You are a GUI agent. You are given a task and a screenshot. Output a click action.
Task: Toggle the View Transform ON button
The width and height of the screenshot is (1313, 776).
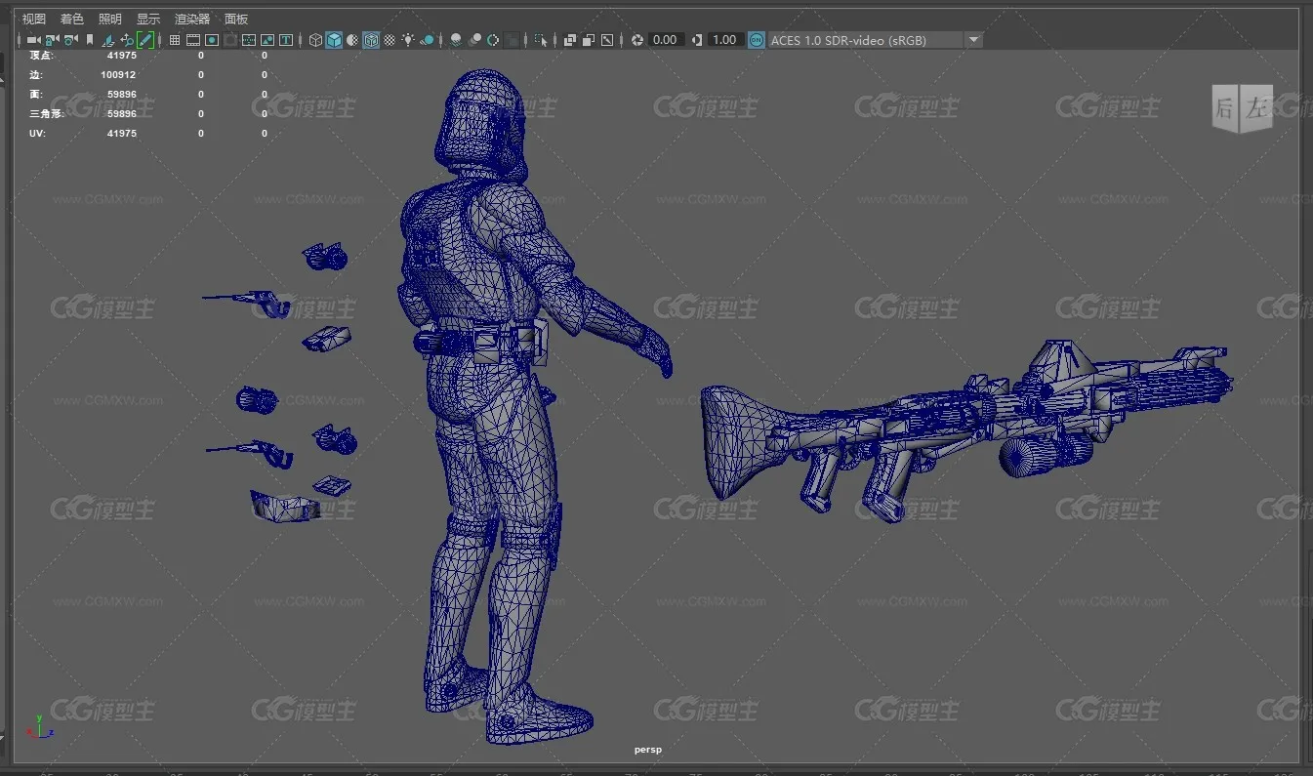coord(757,40)
